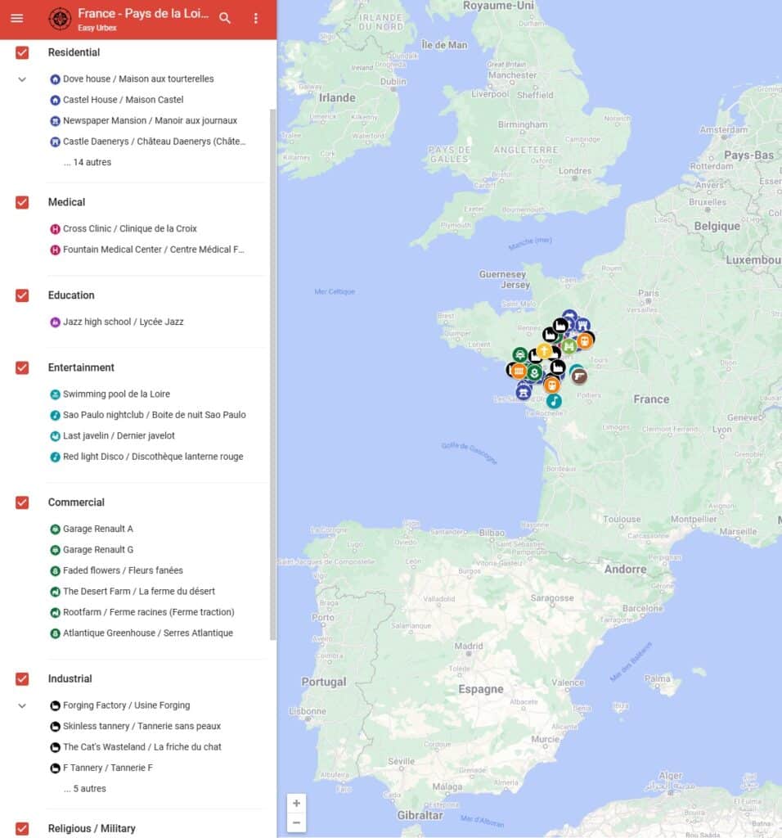Uncheck the Medical layer checkbox
Screen dimensions: 782x838
pyautogui.click(x=22, y=202)
